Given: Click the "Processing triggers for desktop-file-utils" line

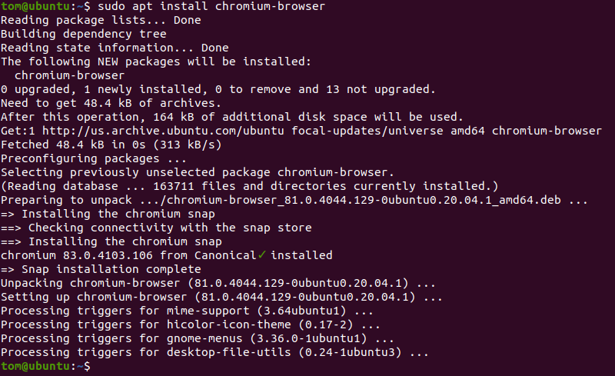Looking at the screenshot, I should (214, 352).
